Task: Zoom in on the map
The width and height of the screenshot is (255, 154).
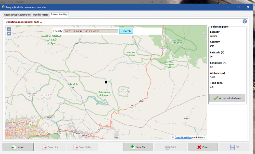Action: point(9,29)
